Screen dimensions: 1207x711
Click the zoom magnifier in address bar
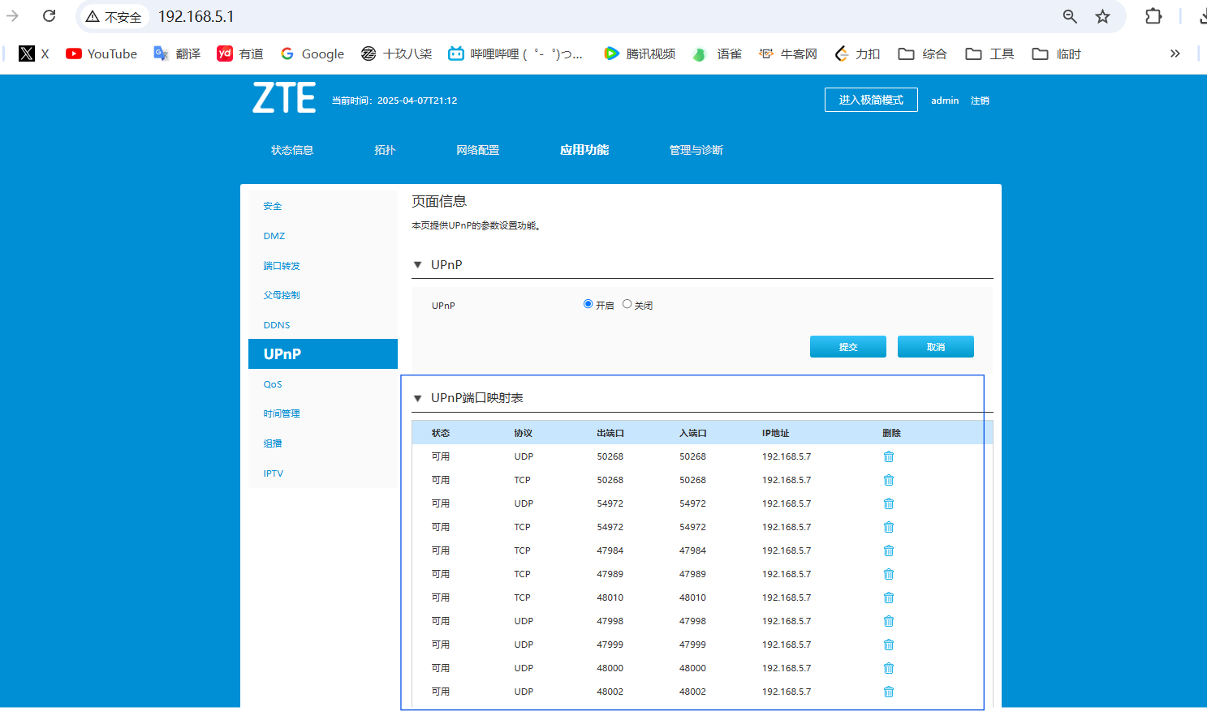[x=1070, y=16]
